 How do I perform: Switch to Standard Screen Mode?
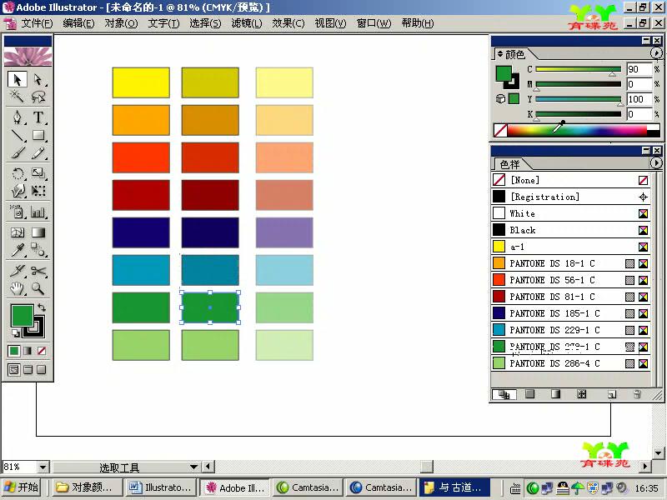[14, 369]
